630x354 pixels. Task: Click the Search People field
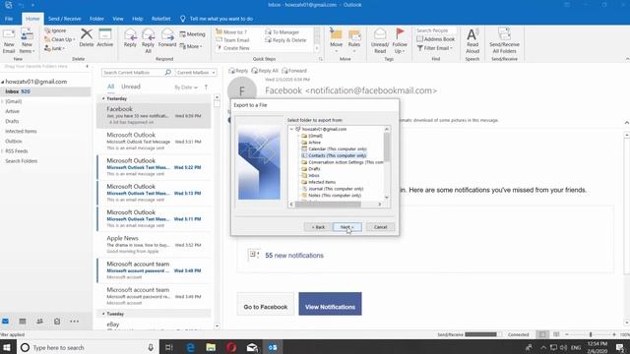(436, 30)
